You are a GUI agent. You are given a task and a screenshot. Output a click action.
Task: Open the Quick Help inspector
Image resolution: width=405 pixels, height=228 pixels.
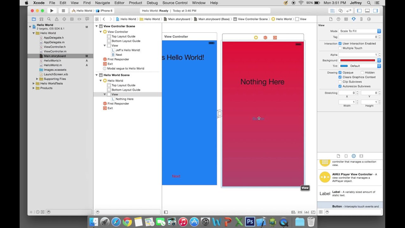(x=338, y=19)
